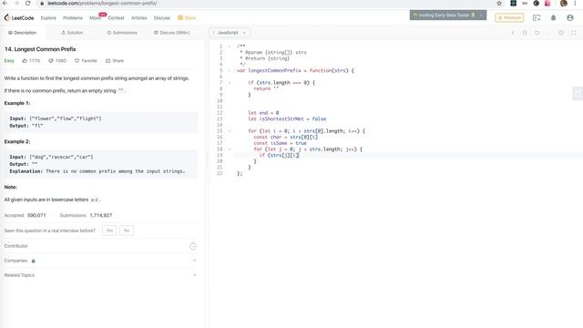Open Explore in the top navigation
The image size is (583, 328).
(48, 18)
